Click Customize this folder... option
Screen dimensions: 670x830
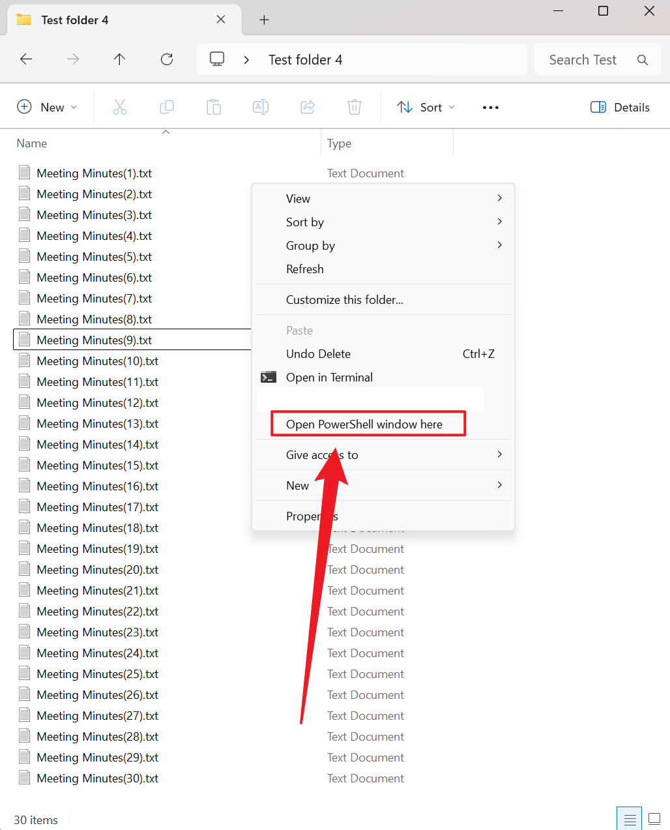[344, 300]
